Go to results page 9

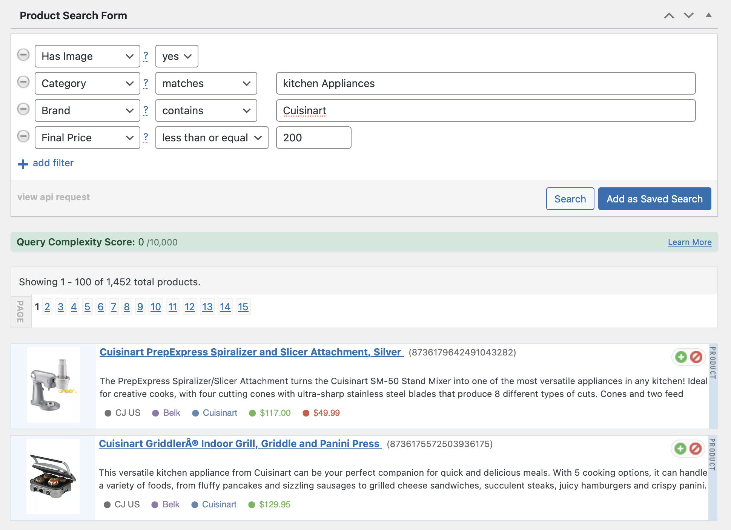pyautogui.click(x=140, y=307)
